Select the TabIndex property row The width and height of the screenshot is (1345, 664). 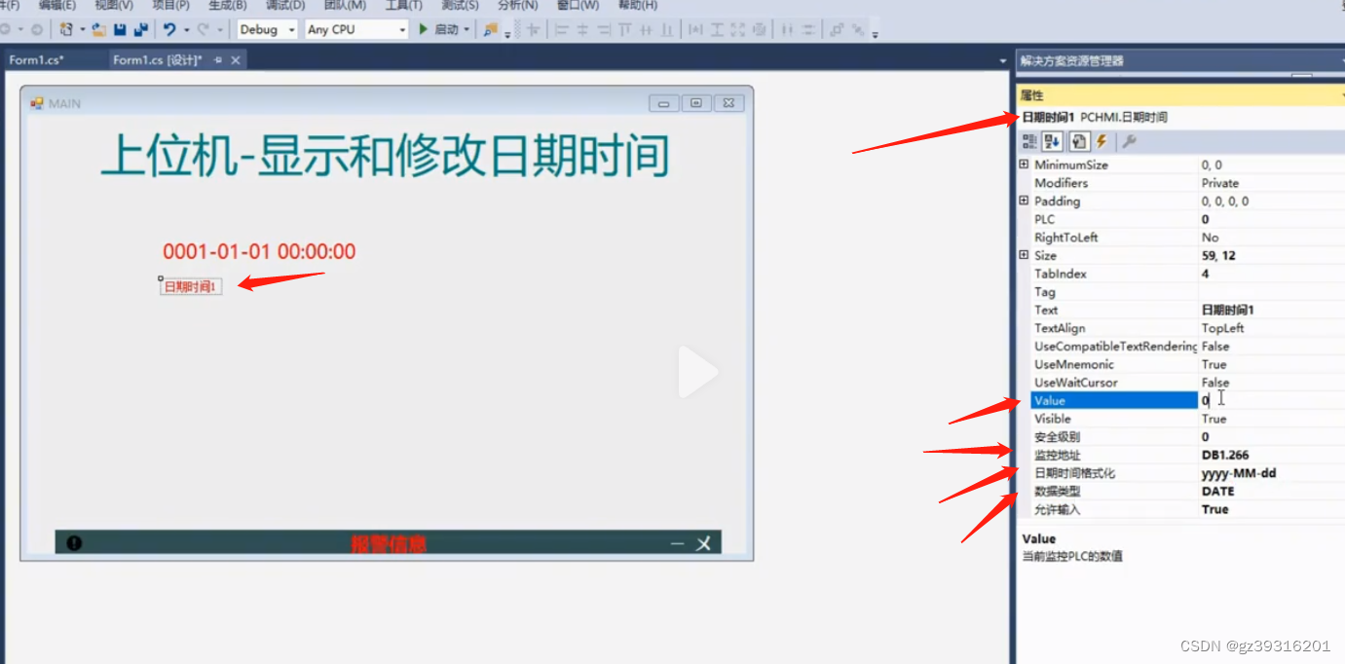coord(1180,274)
